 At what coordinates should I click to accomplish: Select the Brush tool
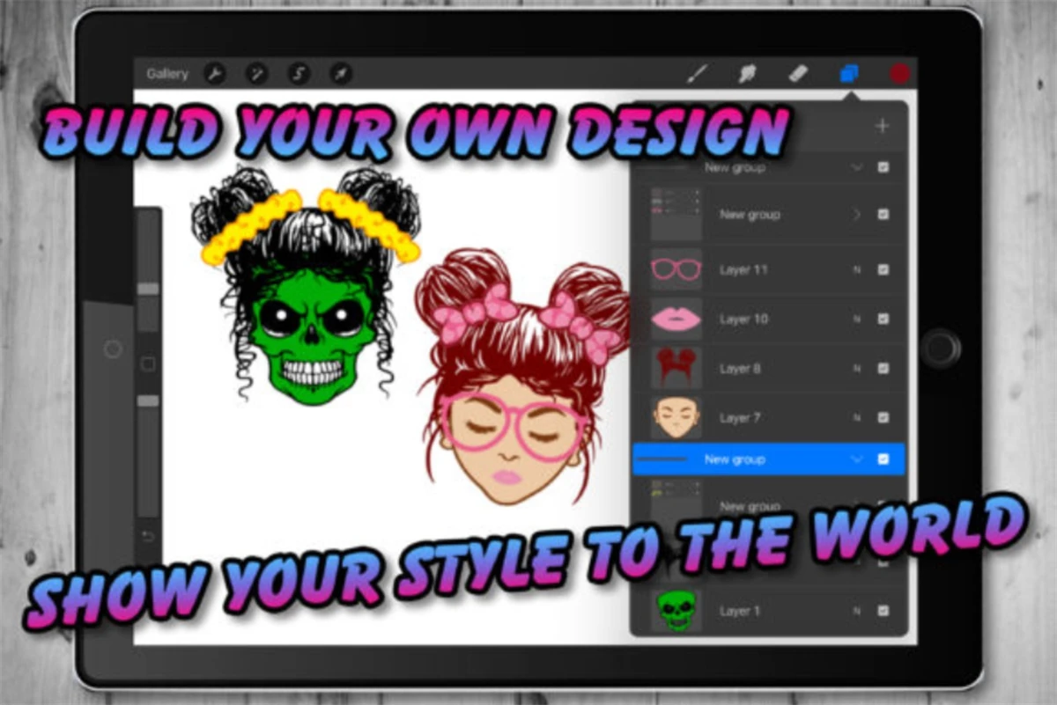[x=697, y=74]
